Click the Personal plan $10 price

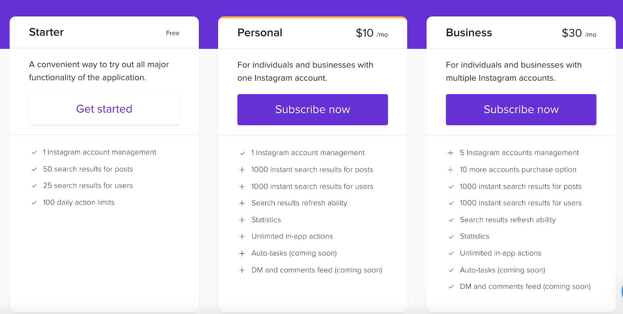(x=364, y=33)
